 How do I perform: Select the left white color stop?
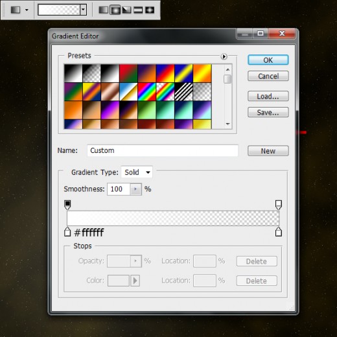point(67,232)
